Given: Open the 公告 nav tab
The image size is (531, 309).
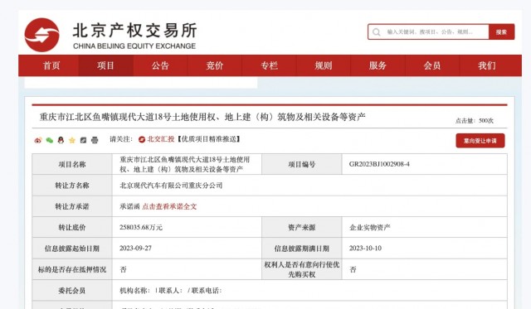Looking at the screenshot, I should [x=160, y=65].
